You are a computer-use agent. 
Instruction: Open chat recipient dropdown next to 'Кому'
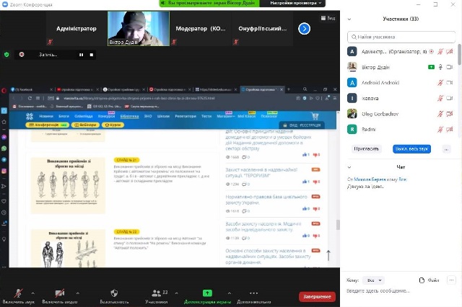pos(373,280)
